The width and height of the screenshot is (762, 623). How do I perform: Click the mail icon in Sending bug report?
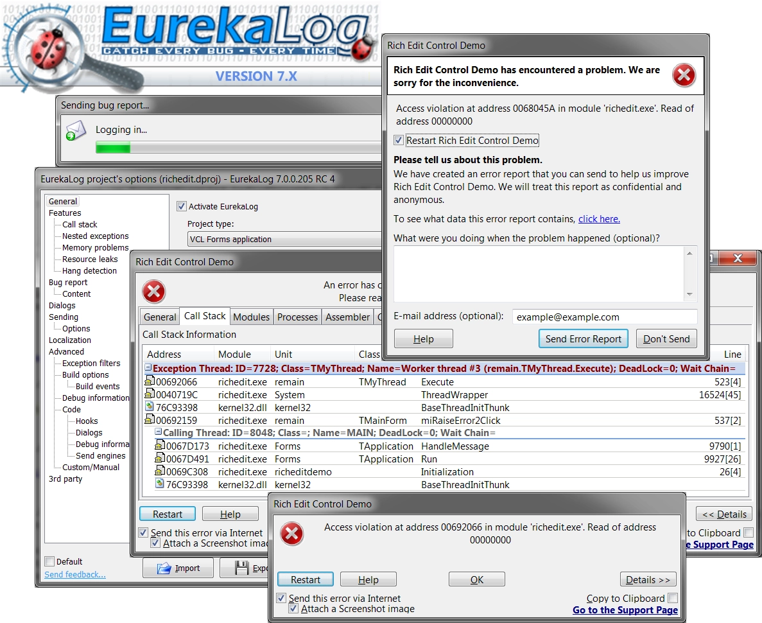[x=76, y=130]
